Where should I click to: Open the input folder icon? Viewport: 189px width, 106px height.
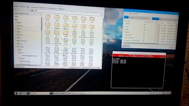[48, 24]
